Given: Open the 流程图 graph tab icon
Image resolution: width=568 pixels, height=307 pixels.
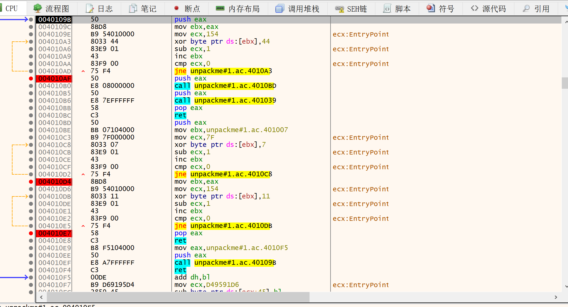Looking at the screenshot, I should click(x=37, y=9).
